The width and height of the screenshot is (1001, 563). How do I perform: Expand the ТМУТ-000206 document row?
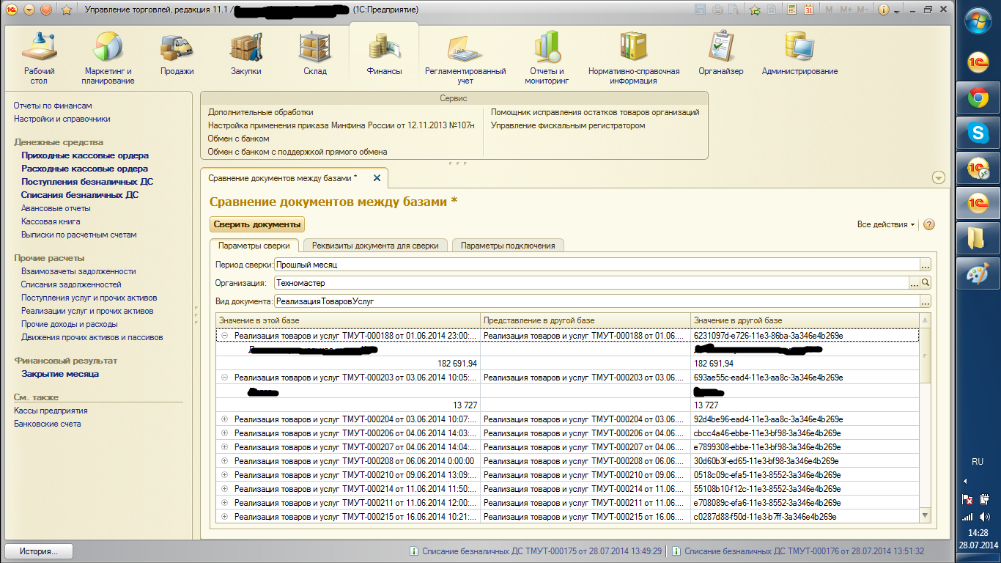[225, 433]
